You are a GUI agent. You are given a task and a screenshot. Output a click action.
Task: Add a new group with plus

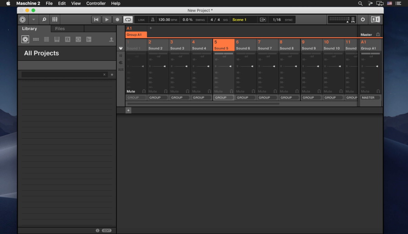[151, 28]
